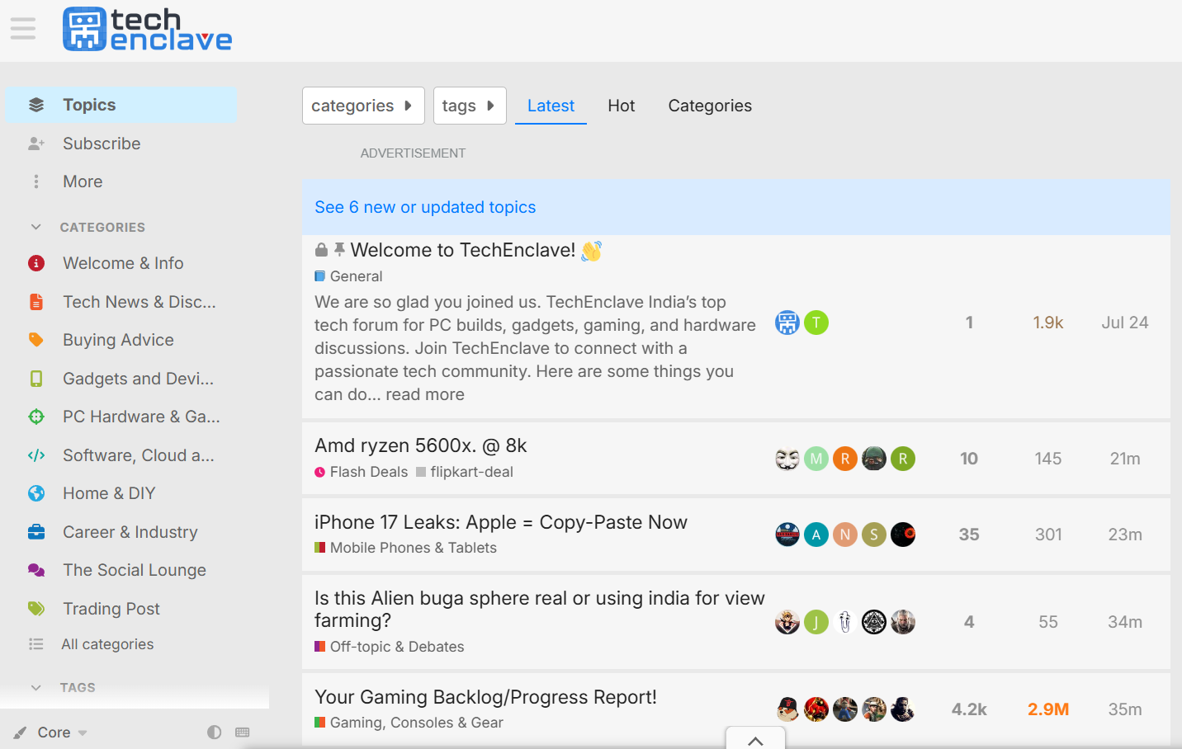Click the read more link
The image size is (1182, 749).
(x=425, y=394)
